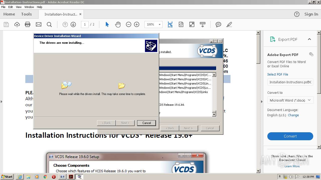
Task: Click 'The drivers are now installing...' text
Action: [x=62, y=43]
